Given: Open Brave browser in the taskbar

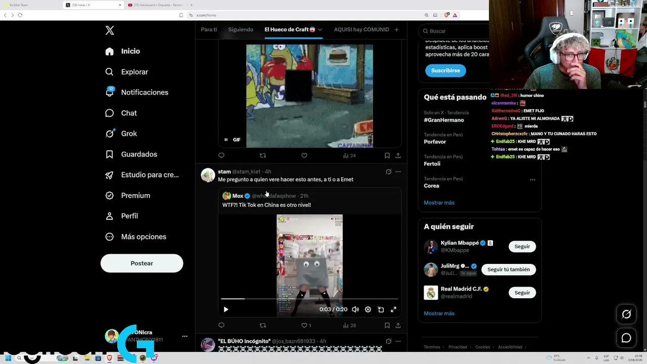Looking at the screenshot, I should click(109, 358).
